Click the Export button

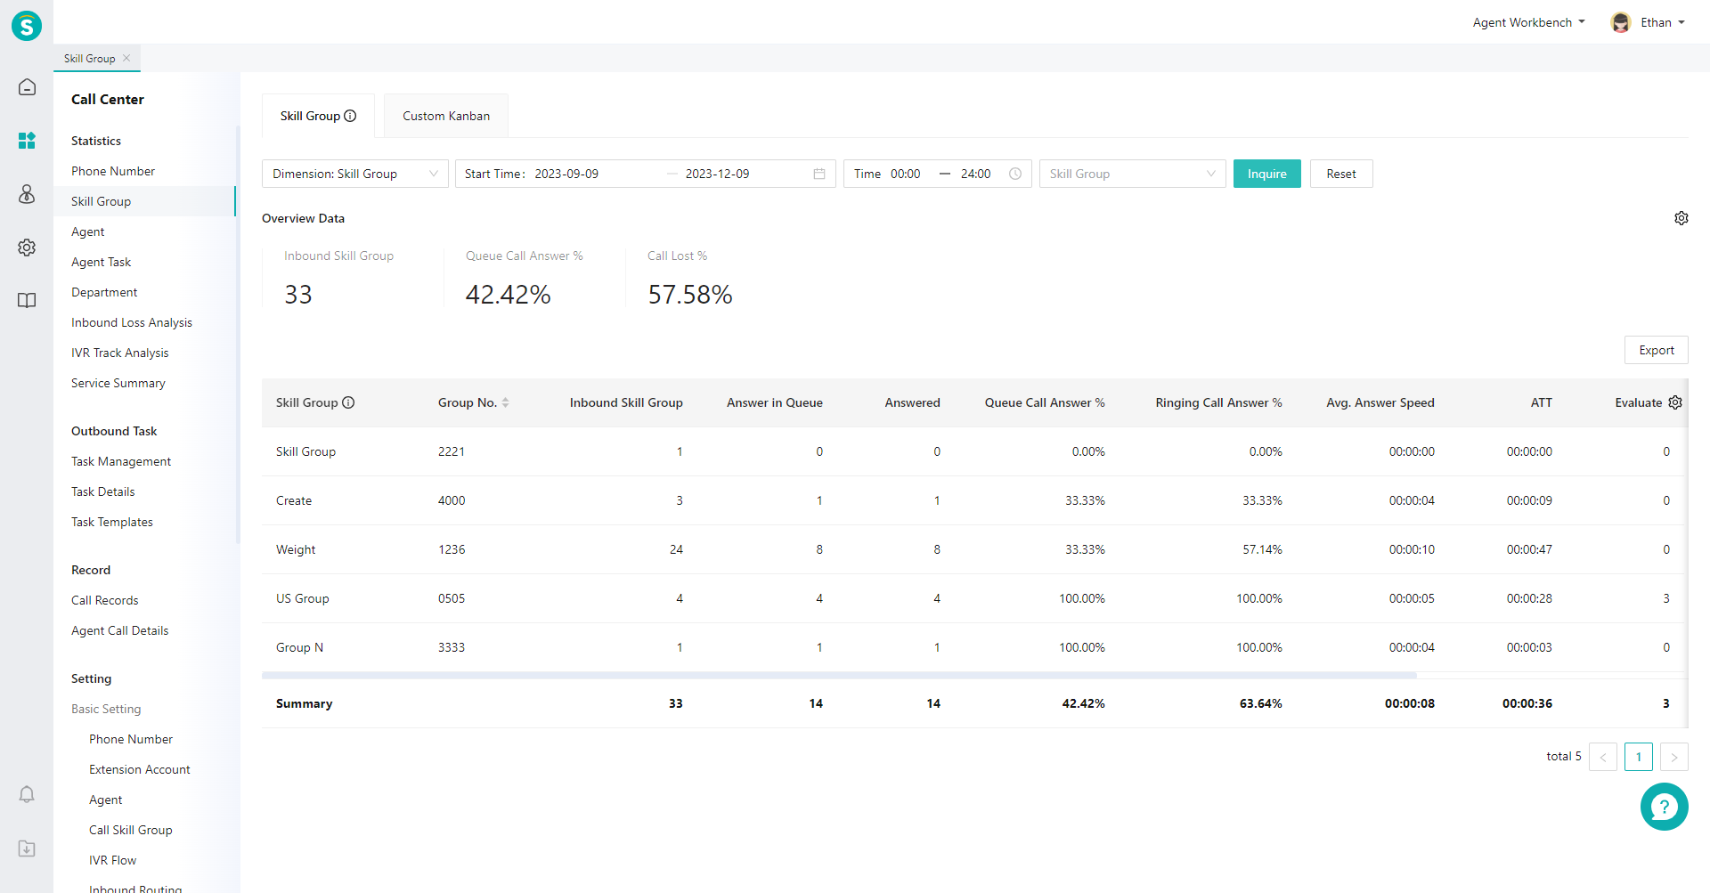click(x=1657, y=350)
